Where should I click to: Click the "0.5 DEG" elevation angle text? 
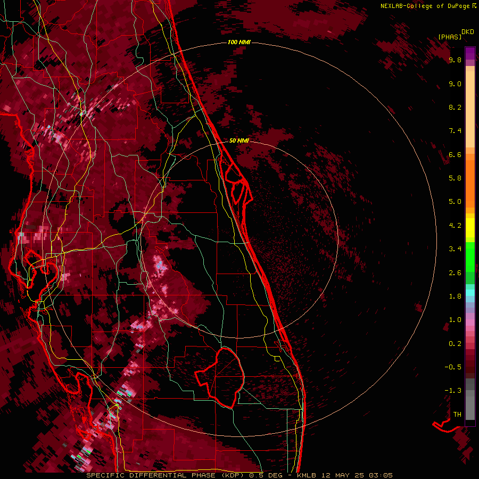267,475
